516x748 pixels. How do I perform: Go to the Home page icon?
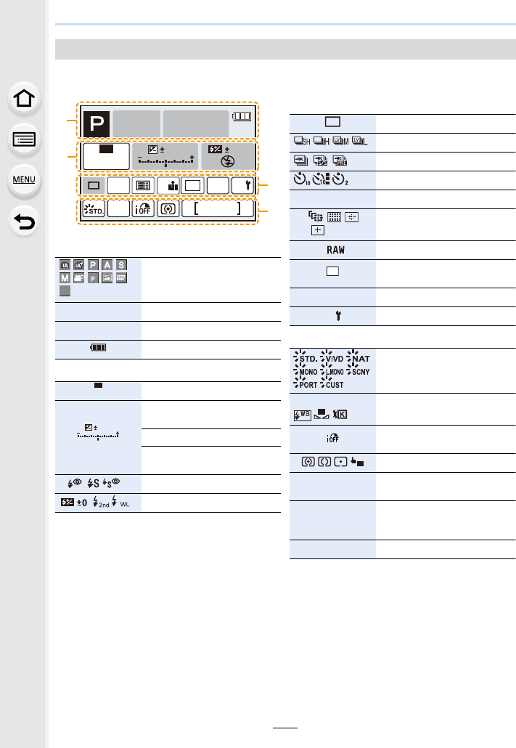[24, 99]
